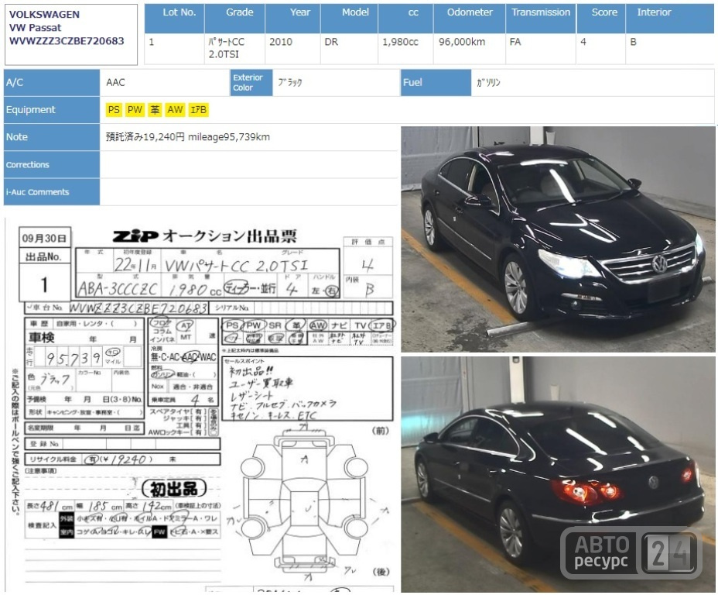Click the エアB airbag equipment tag
Viewport: 718px width, 595px height.
click(x=198, y=109)
